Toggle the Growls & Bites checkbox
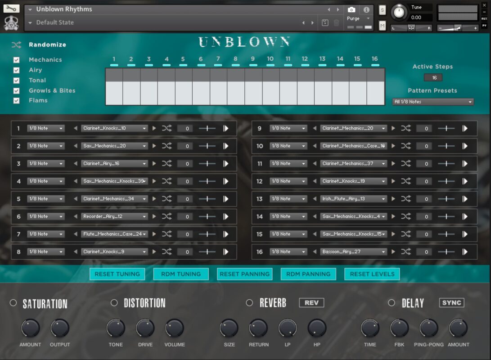 pyautogui.click(x=17, y=90)
